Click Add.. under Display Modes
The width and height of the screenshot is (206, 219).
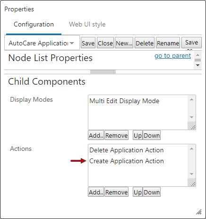pos(96,135)
